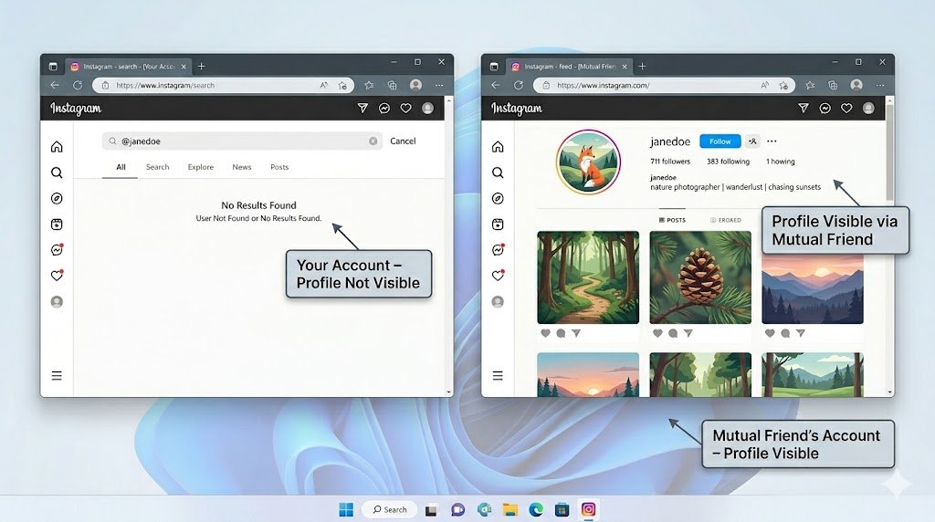Click address bar in right browser window
This screenshot has height=522, width=935.
click(x=665, y=85)
